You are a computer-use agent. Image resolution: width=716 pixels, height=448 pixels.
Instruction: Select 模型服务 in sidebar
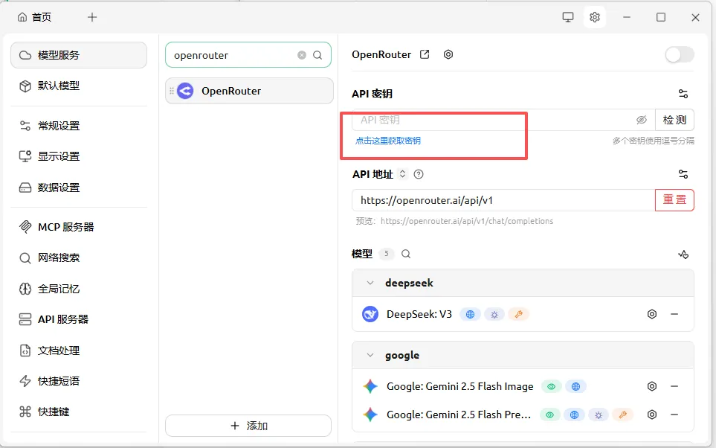click(79, 55)
